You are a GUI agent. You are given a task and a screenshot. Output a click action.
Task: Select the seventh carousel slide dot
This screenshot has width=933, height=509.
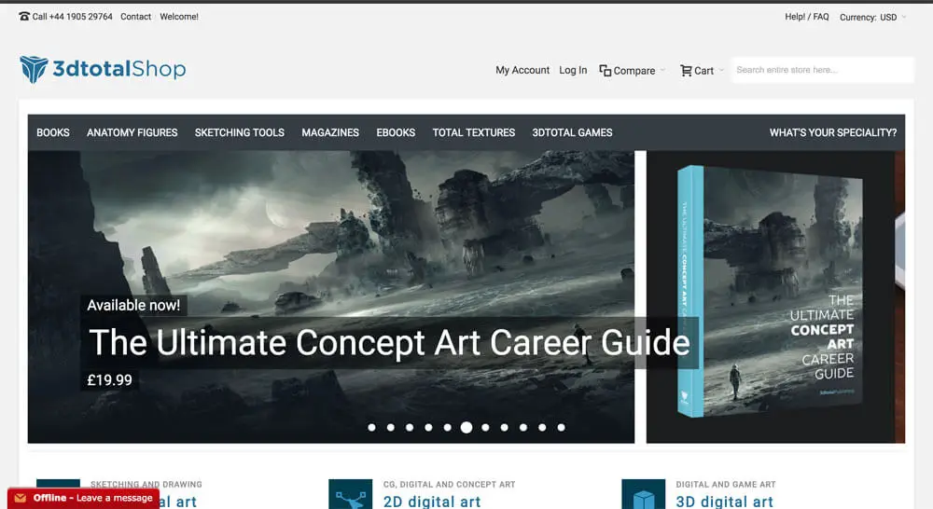[485, 428]
